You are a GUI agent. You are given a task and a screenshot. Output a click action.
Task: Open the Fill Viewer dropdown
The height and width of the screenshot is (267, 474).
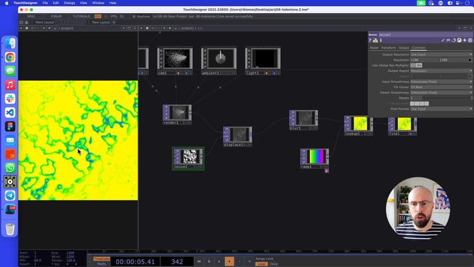point(441,87)
